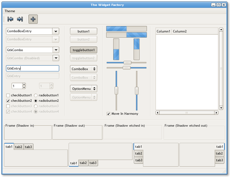Image resolution: width=230 pixels, height=177 pixels.
Task: Switch to tab2 in the bottom-left notebook
Action: tap(19, 147)
